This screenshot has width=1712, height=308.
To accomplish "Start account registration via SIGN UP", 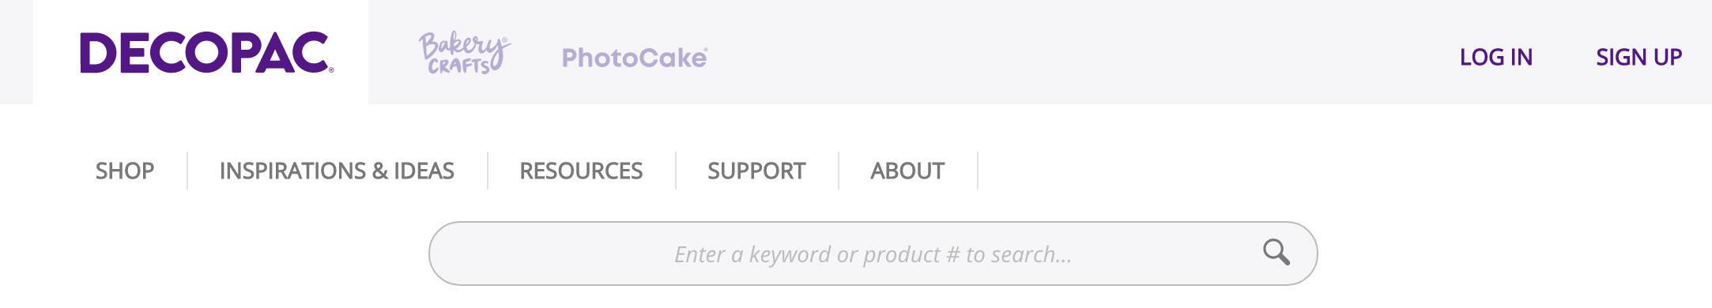I will 1638,57.
